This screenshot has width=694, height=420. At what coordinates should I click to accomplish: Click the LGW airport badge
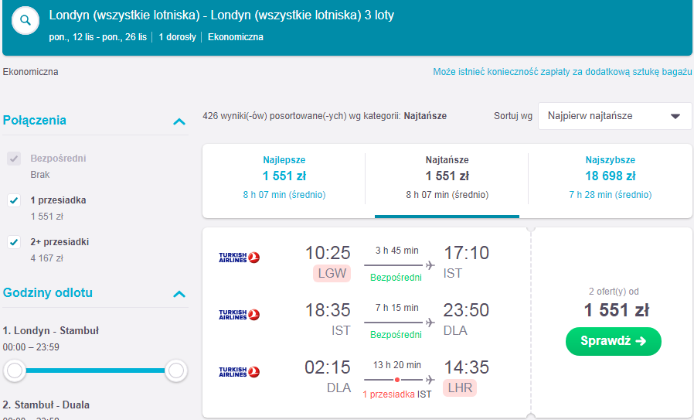[332, 273]
